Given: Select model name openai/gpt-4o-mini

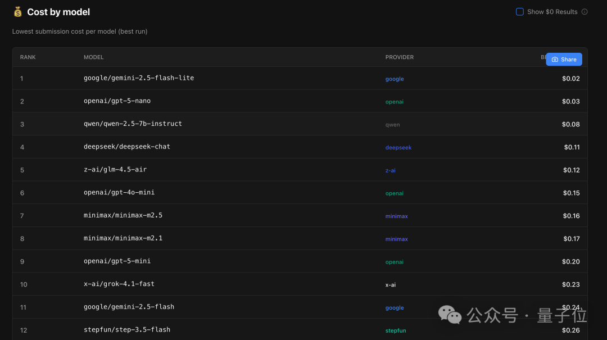Looking at the screenshot, I should click(x=119, y=192).
